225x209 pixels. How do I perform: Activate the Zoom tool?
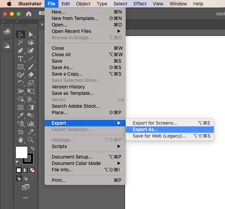31,140
